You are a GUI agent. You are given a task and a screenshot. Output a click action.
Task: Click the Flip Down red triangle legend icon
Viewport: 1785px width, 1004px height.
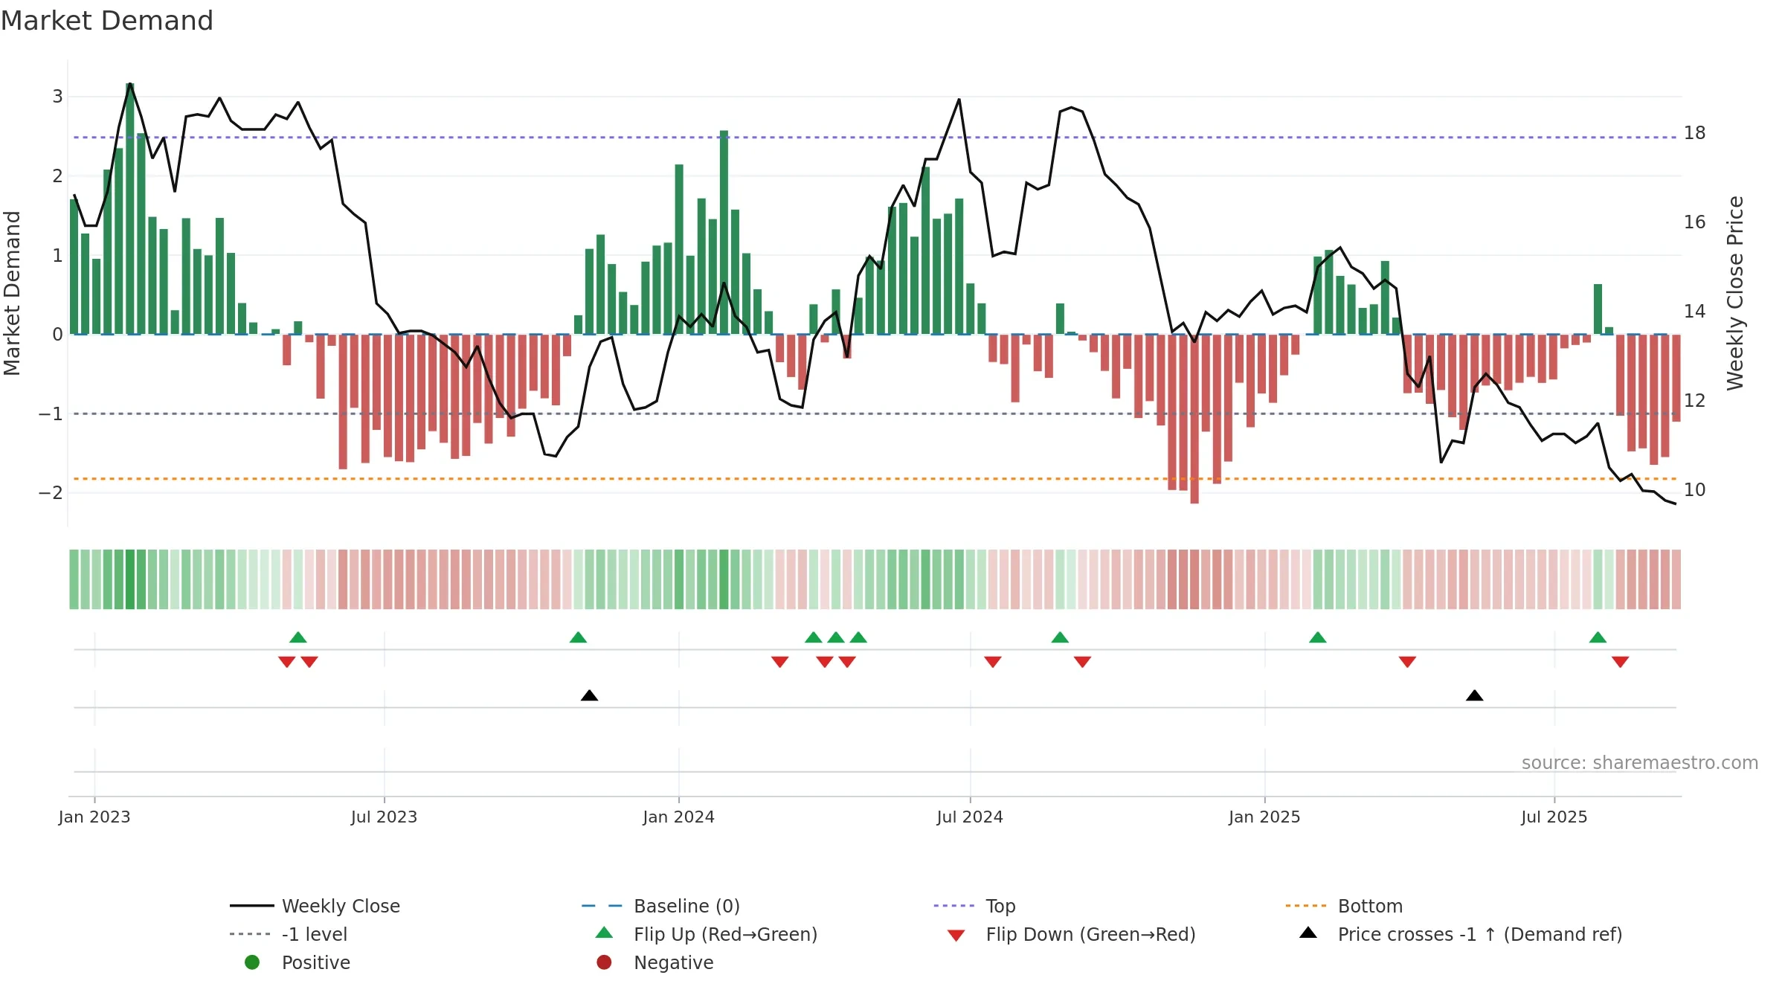pos(956,936)
